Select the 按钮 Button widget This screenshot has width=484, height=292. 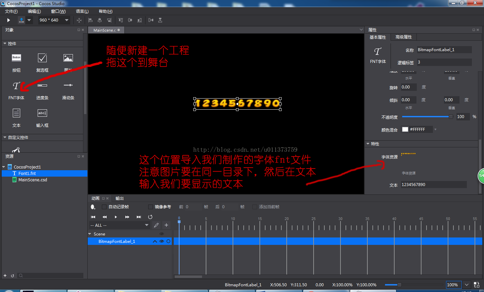click(16, 63)
